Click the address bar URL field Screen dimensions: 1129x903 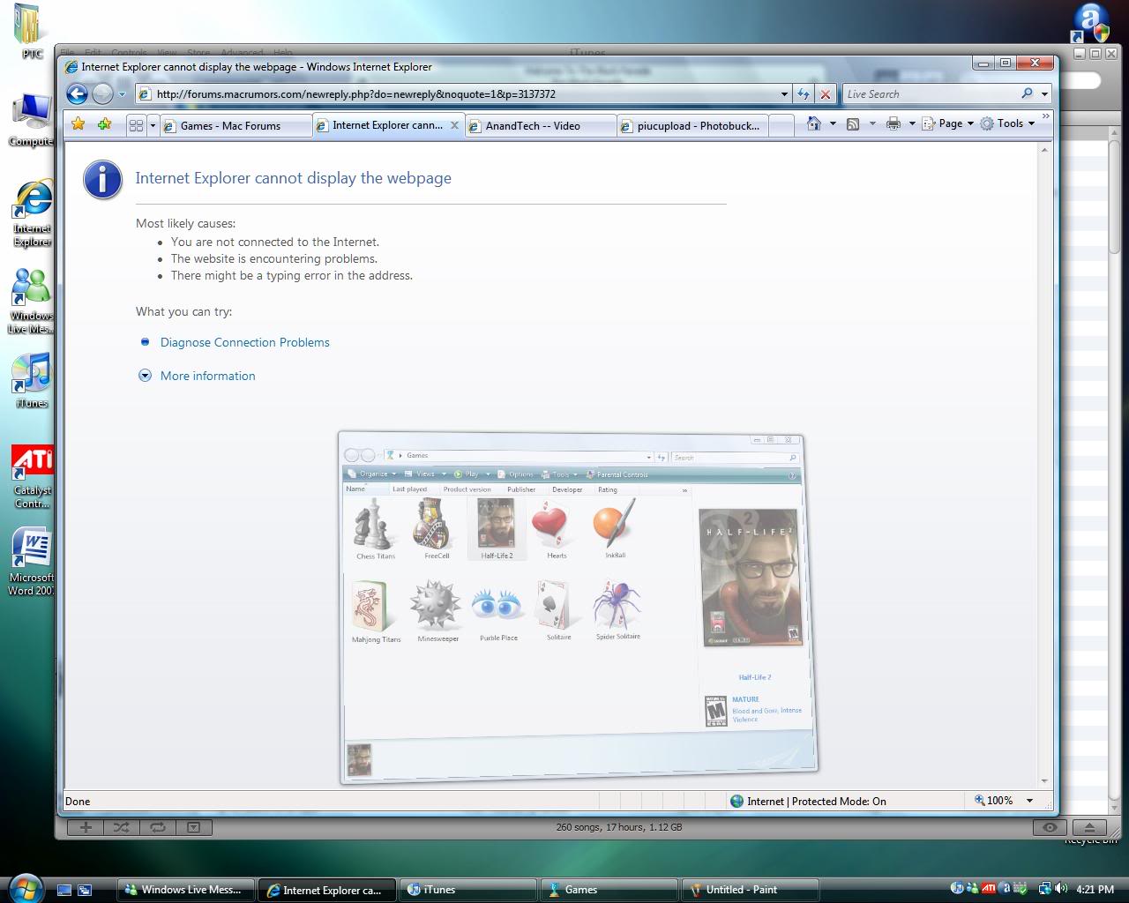[x=459, y=94]
